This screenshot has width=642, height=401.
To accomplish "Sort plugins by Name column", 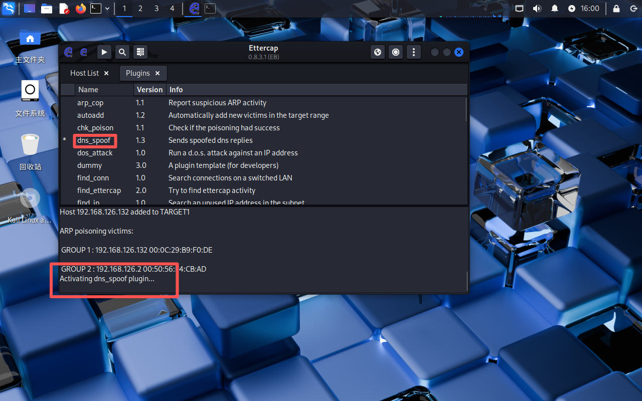I will [104, 90].
